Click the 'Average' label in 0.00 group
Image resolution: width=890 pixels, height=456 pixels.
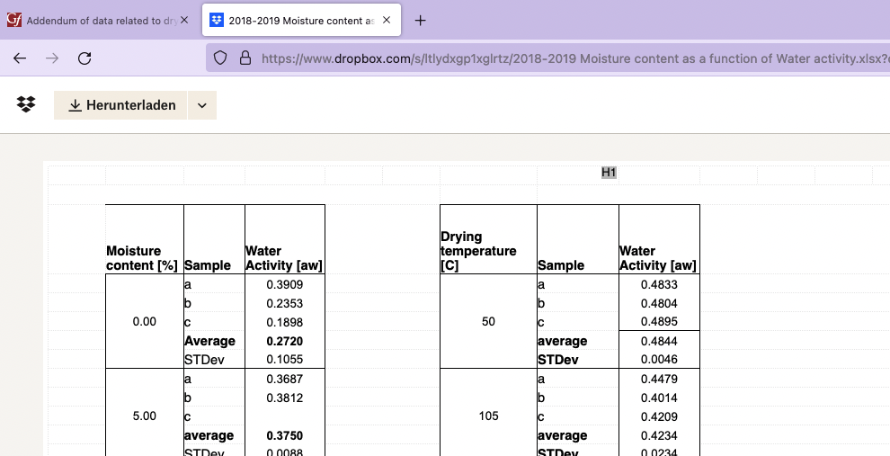pyautogui.click(x=209, y=341)
